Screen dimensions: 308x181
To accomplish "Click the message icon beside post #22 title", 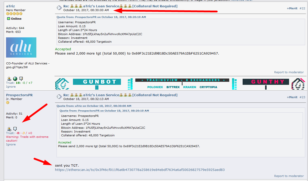I will click(x=59, y=8).
